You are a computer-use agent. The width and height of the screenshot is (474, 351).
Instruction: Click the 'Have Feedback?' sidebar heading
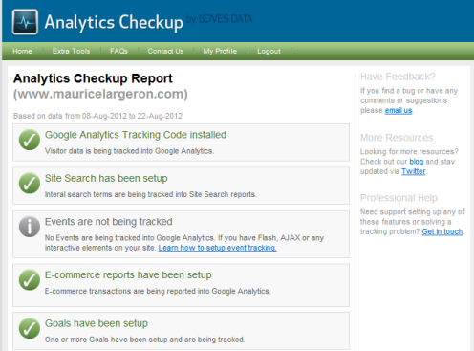tap(398, 77)
